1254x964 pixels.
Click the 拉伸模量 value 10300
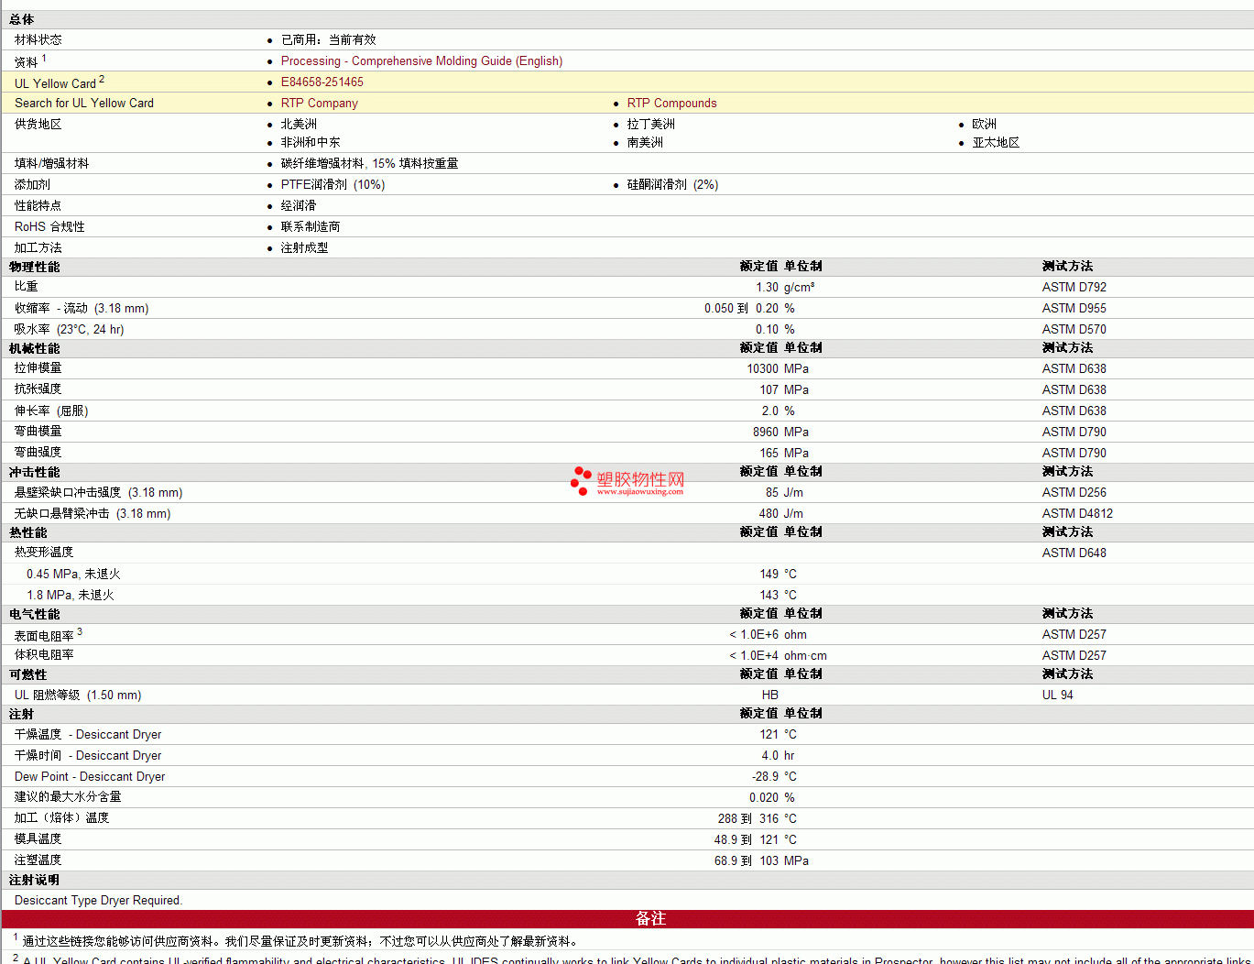pos(762,368)
